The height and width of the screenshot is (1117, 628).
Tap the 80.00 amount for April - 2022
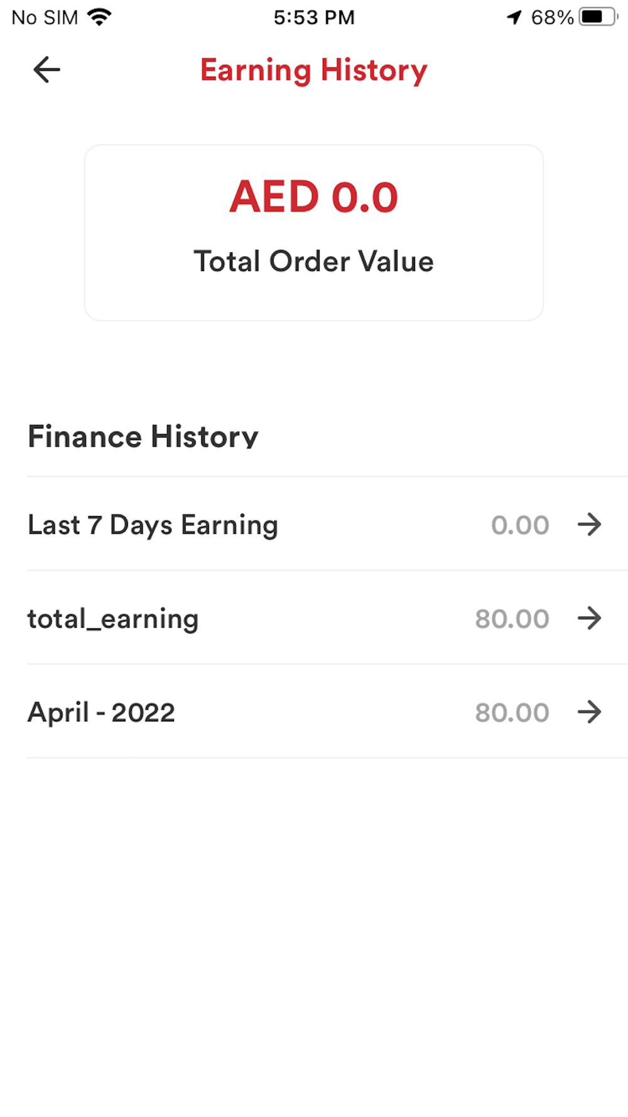click(512, 712)
